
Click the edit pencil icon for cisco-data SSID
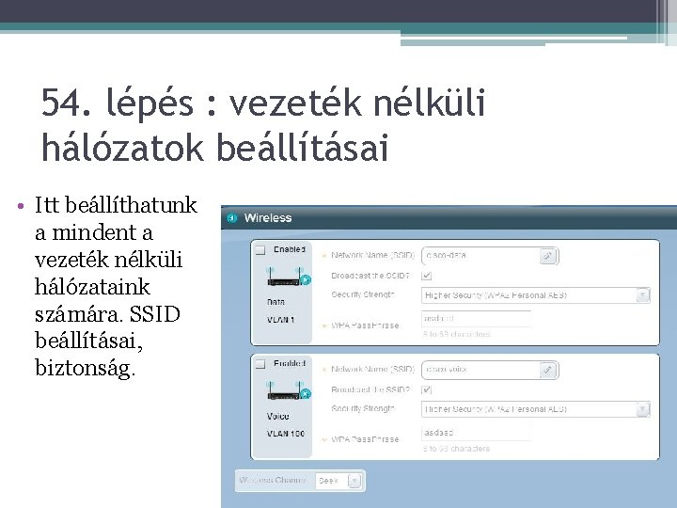tap(547, 256)
